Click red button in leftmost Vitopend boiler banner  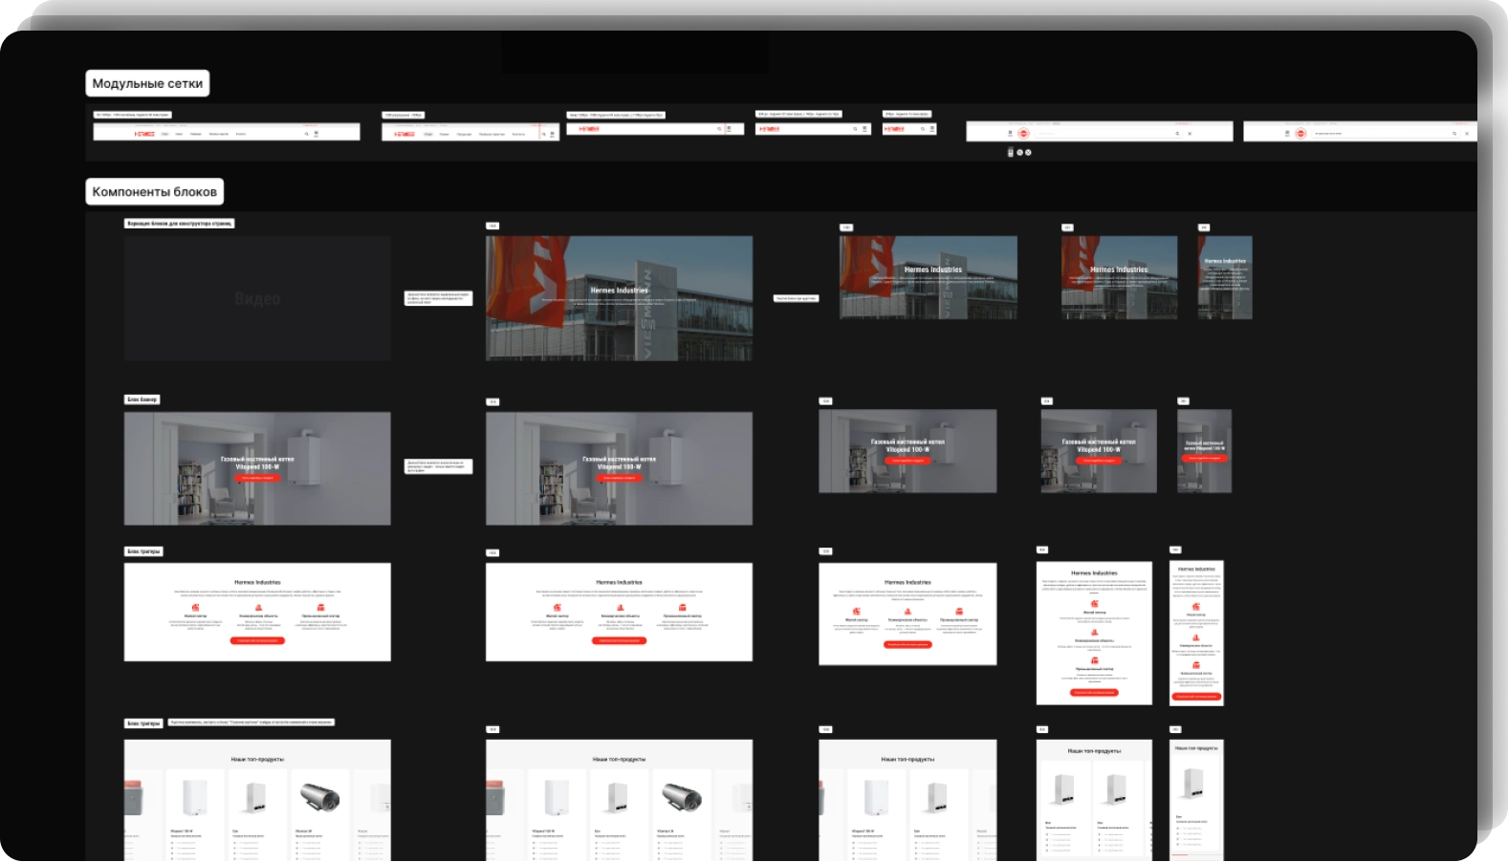coord(257,477)
